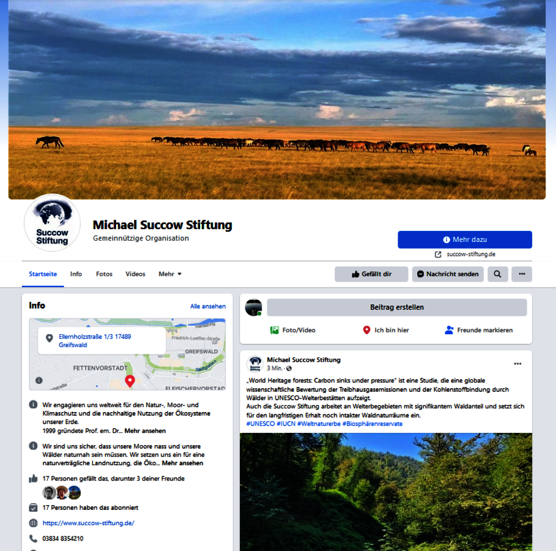Open the Alle ansehen link in Info
Screen dimensions: 556x551
208,306
